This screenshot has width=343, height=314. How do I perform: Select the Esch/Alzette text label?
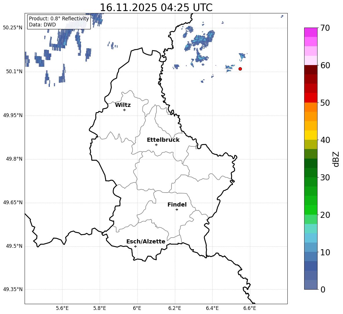146,242
